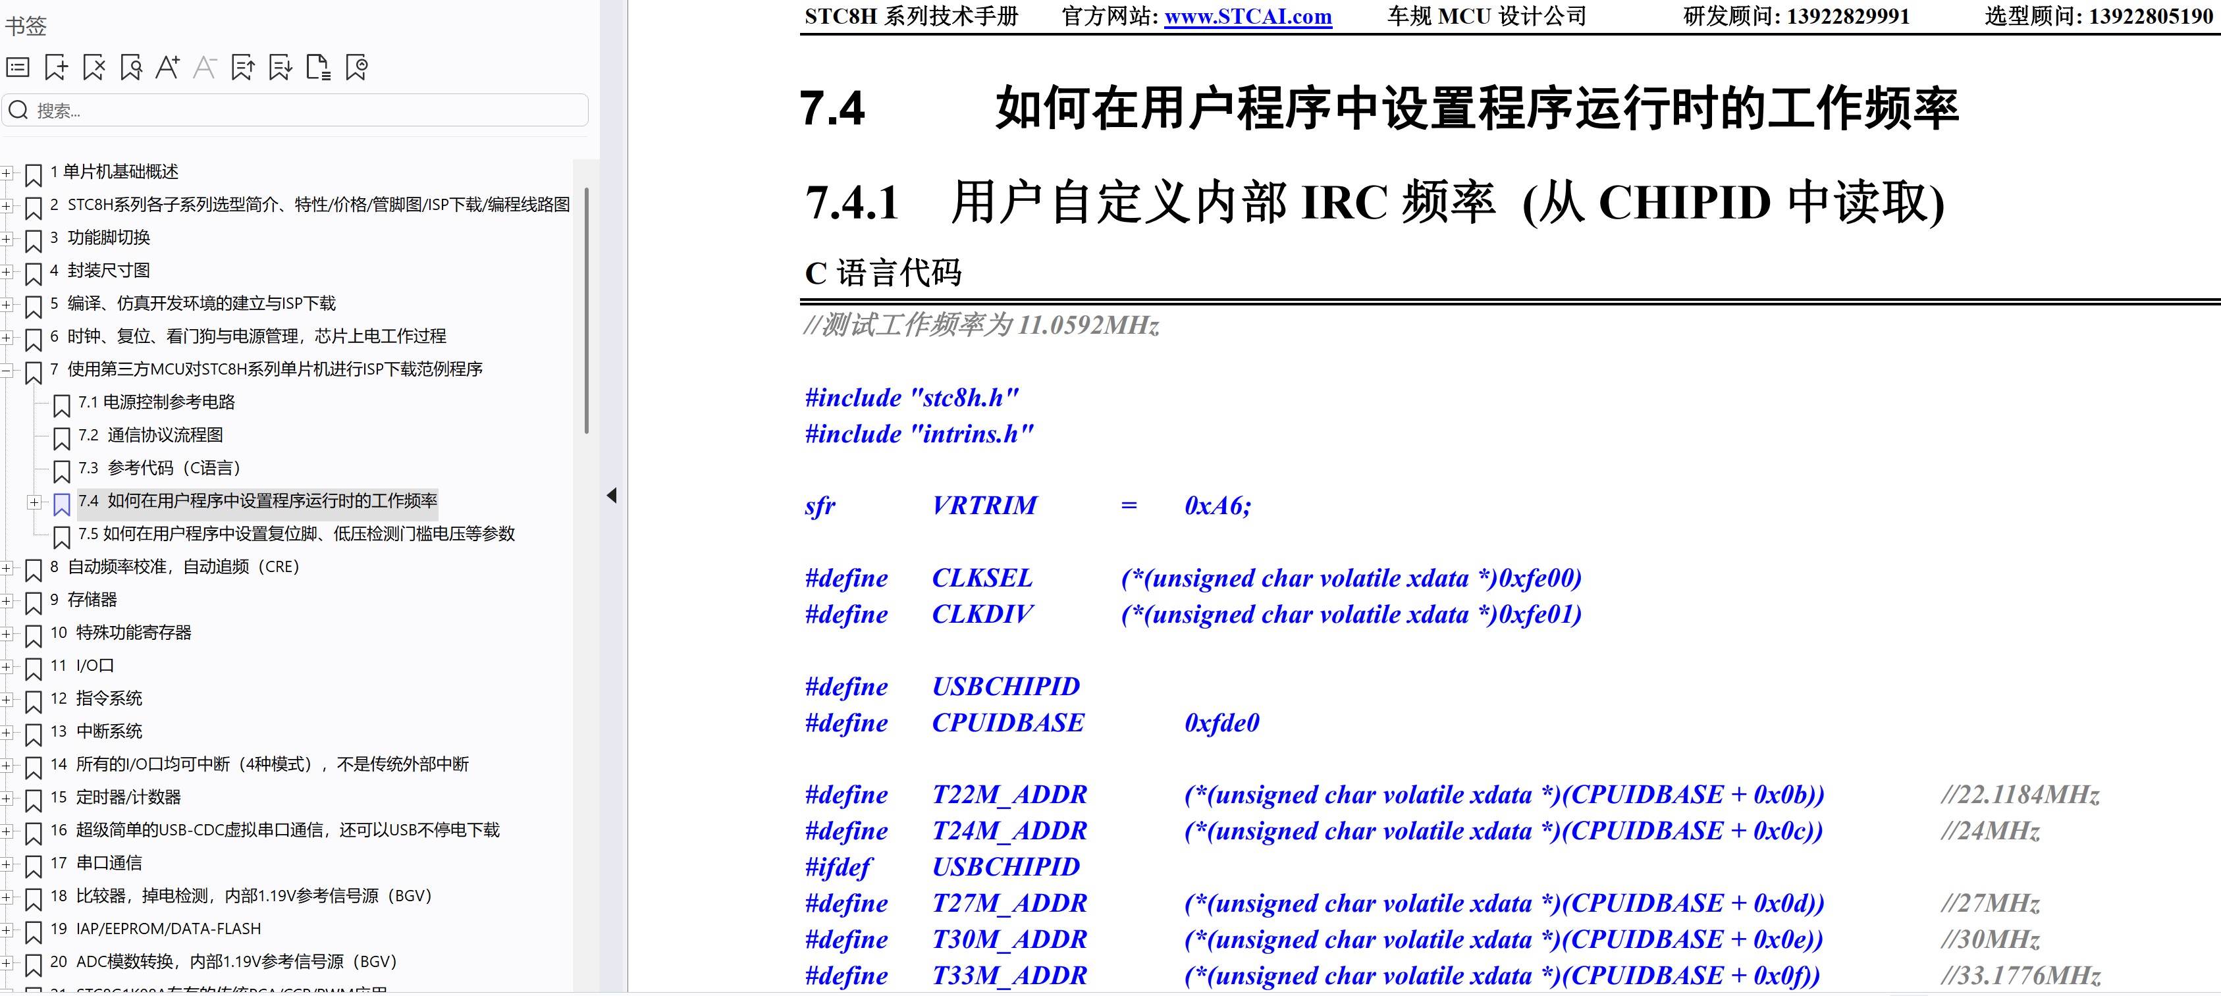Viewport: 2221px width, 996px height.
Task: Collapse the bookmark side panel arrow
Action: coord(611,496)
